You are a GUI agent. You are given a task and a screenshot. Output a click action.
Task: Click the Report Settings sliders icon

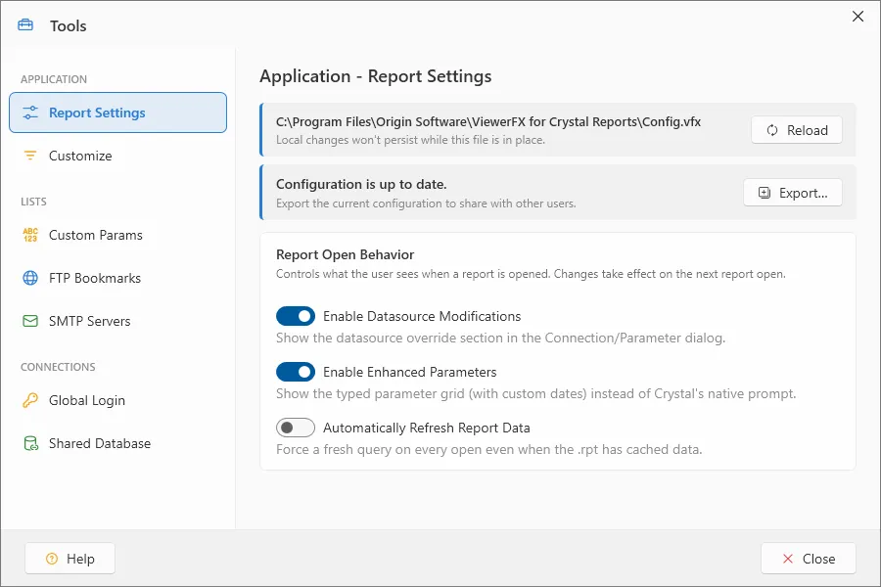30,113
